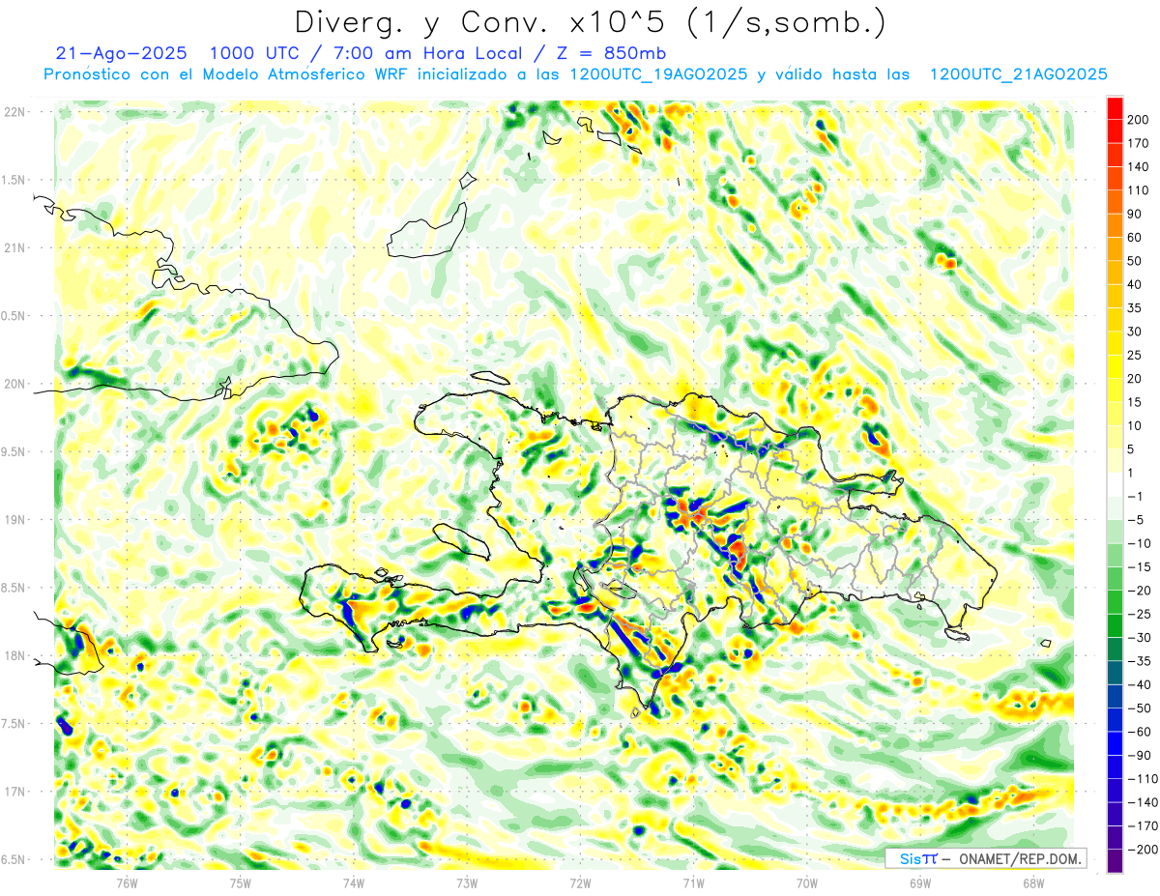Click the '68W' longitude label
Screen dimensions: 1160x896
coord(1033,882)
